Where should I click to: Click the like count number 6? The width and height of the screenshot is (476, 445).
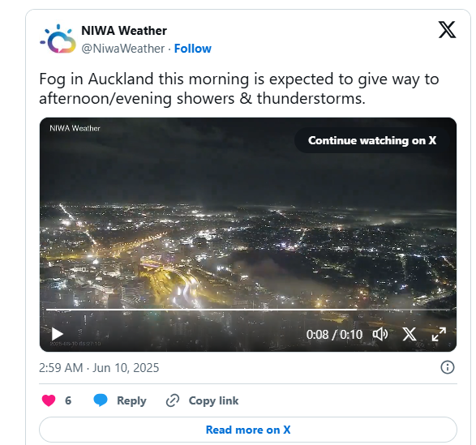tap(68, 400)
